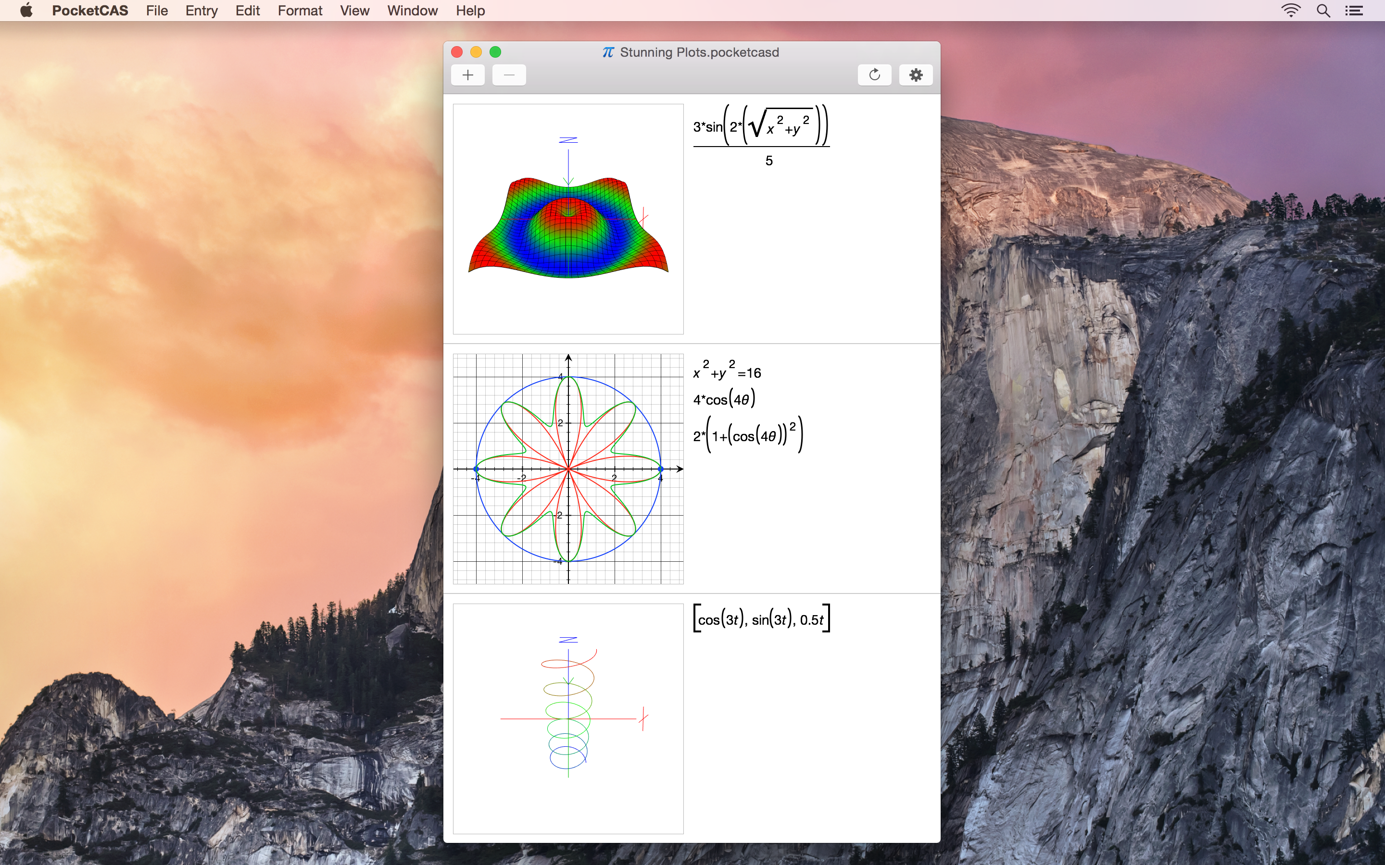Select the 3D helix curve plot
The height and width of the screenshot is (865, 1385).
(x=568, y=718)
